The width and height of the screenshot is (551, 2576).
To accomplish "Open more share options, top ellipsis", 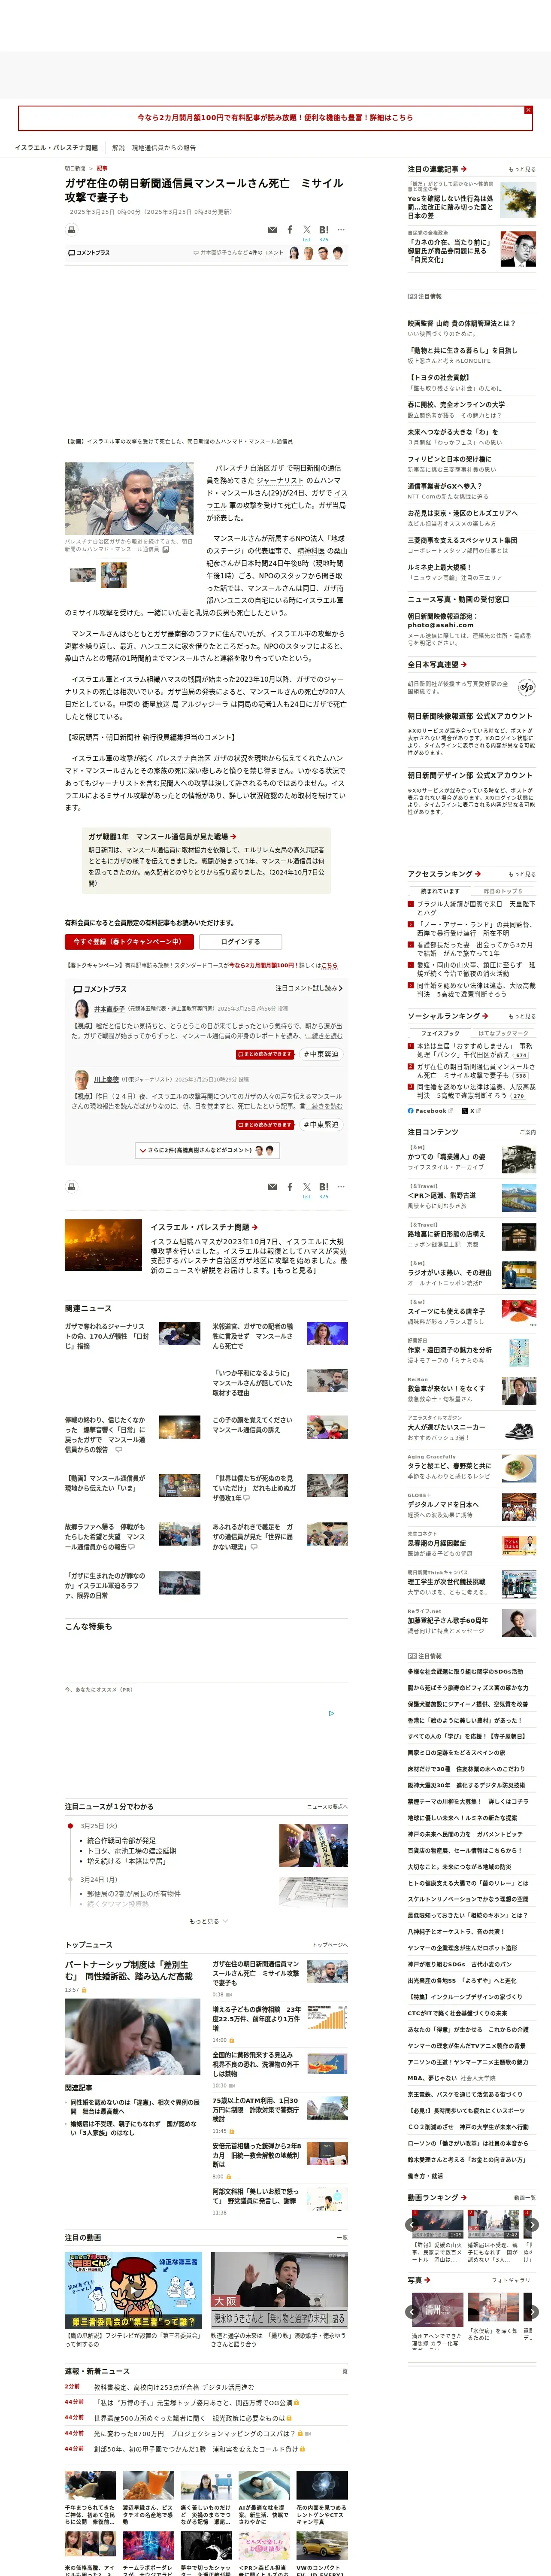I will pos(341,230).
